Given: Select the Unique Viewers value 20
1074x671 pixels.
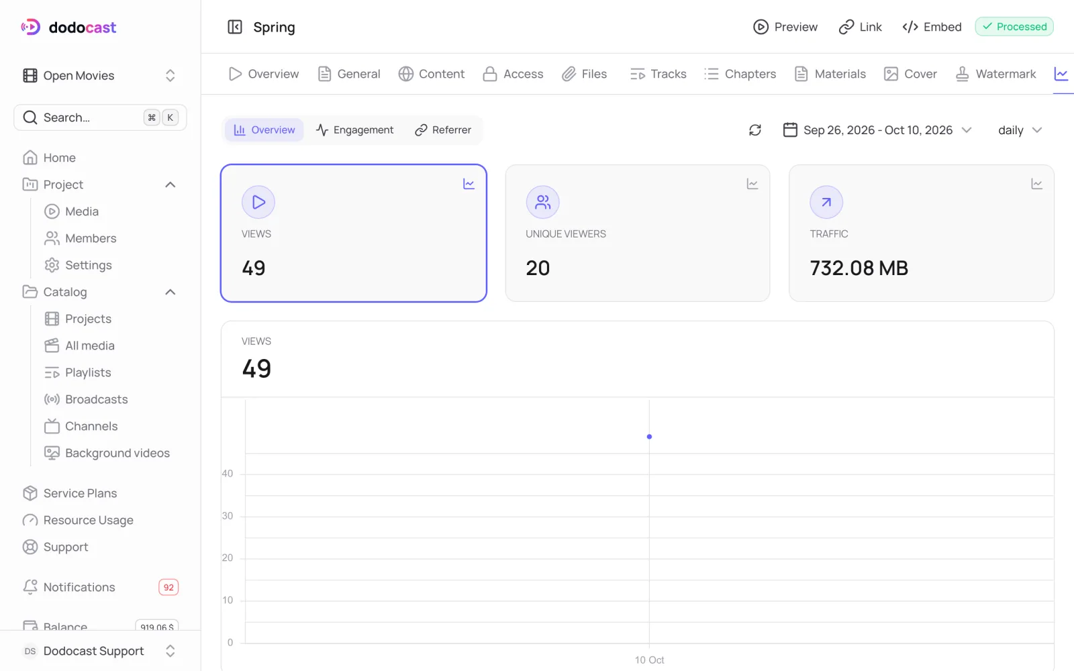Looking at the screenshot, I should pos(538,268).
